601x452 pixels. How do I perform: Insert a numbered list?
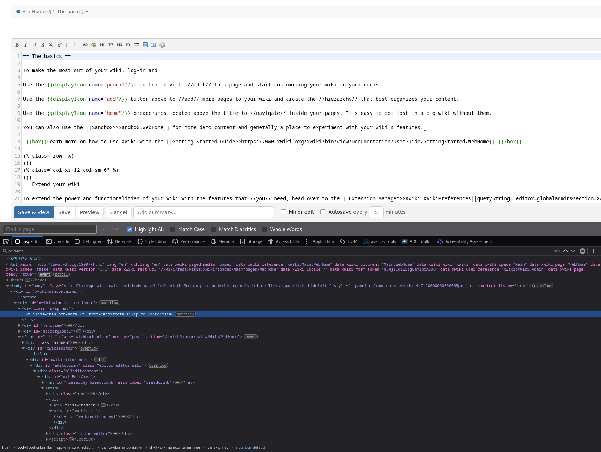(x=77, y=45)
